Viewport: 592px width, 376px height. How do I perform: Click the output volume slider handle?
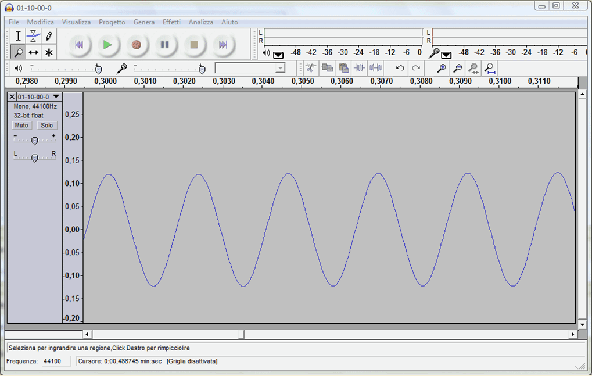(x=99, y=70)
